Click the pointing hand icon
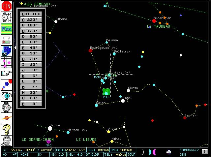This screenshot has height=157, width=211. click(x=7, y=74)
